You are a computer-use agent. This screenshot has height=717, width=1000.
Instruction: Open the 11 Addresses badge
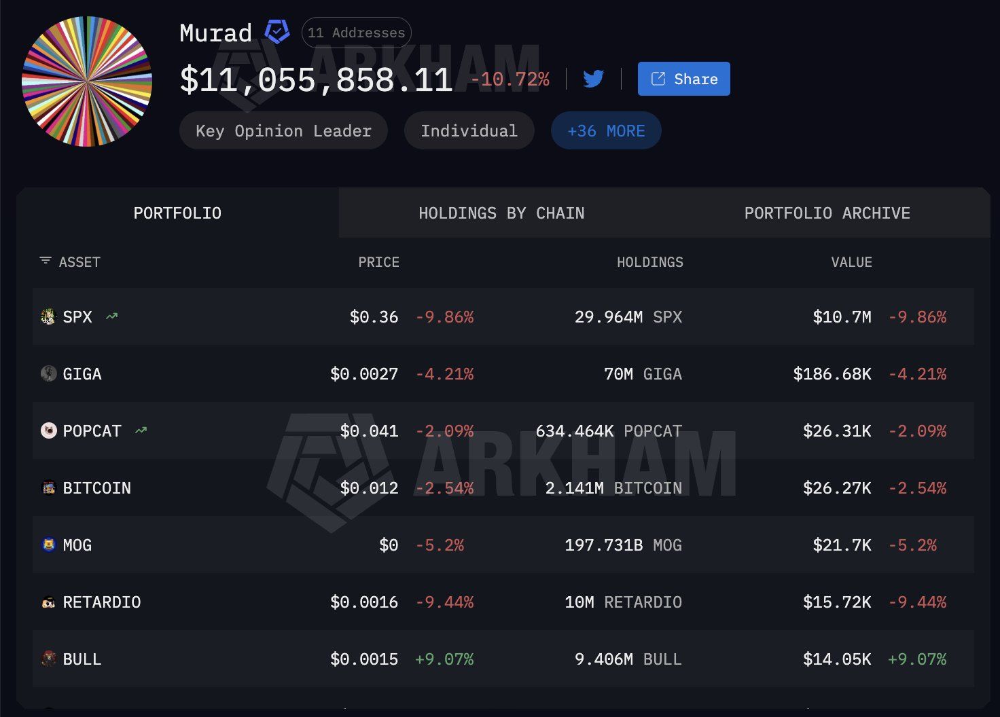(x=356, y=33)
